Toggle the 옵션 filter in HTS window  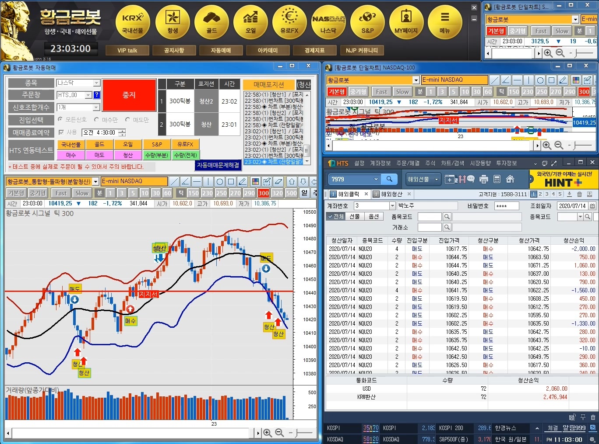point(373,216)
